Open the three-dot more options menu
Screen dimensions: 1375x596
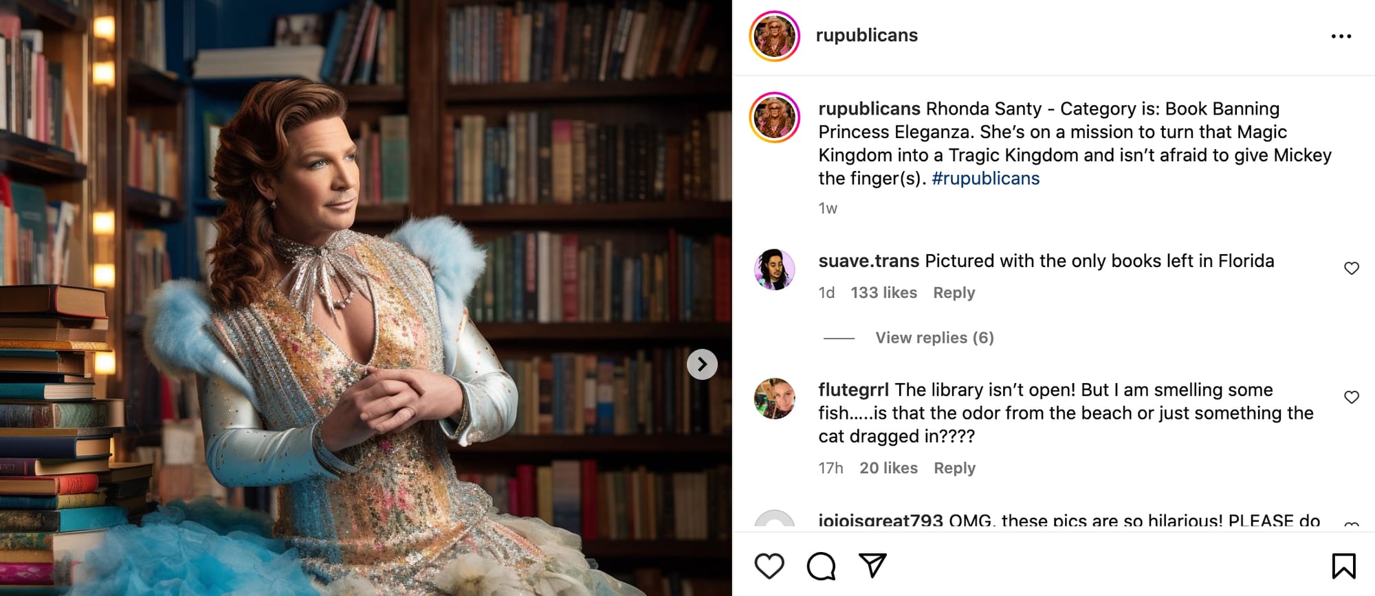[1341, 36]
